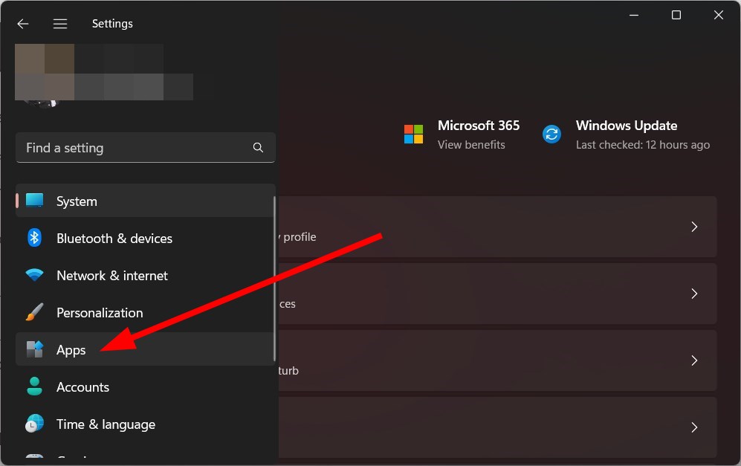Select the Apps icon
The width and height of the screenshot is (741, 466).
pyautogui.click(x=34, y=349)
